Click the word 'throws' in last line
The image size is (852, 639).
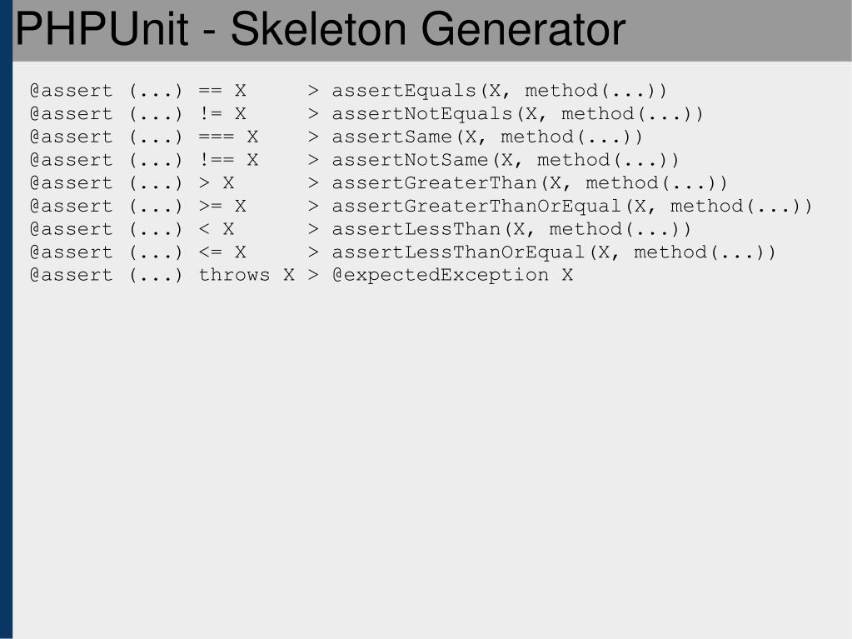(x=234, y=275)
